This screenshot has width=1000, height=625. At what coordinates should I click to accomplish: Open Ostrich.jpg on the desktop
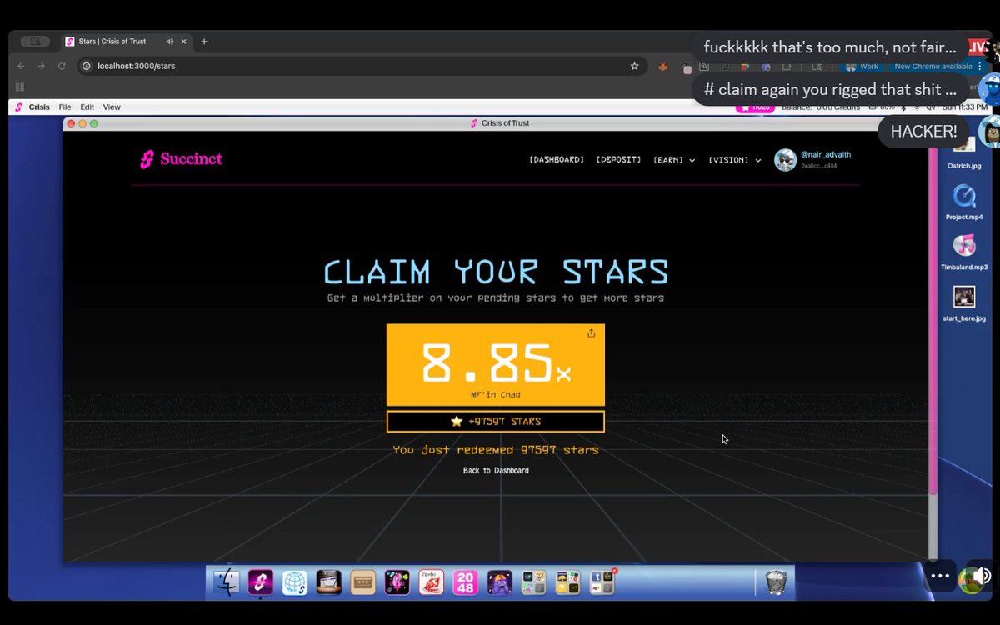click(964, 151)
